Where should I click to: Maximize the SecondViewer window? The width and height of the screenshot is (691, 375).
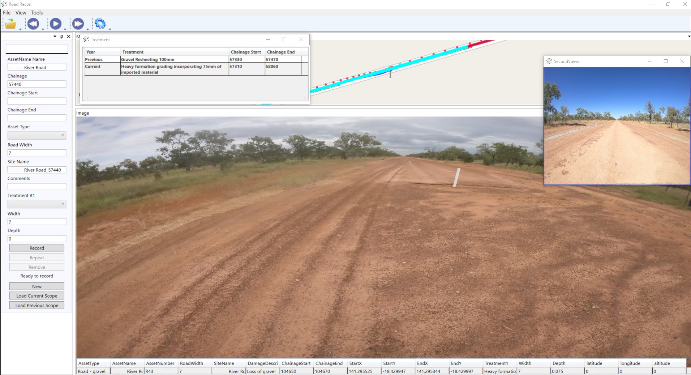pyautogui.click(x=666, y=61)
